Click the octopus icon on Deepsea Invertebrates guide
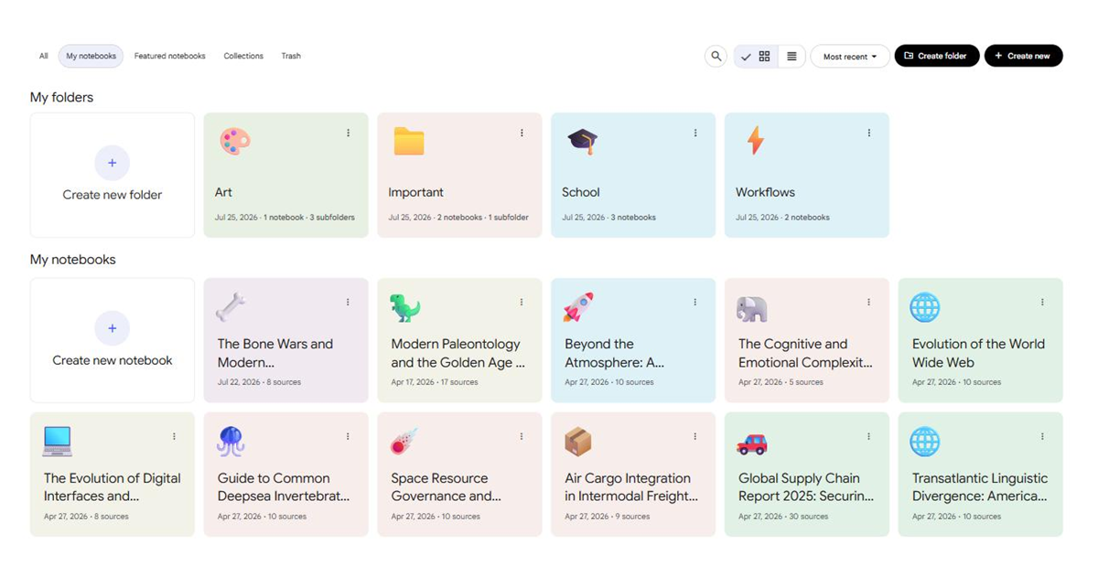 tap(231, 442)
